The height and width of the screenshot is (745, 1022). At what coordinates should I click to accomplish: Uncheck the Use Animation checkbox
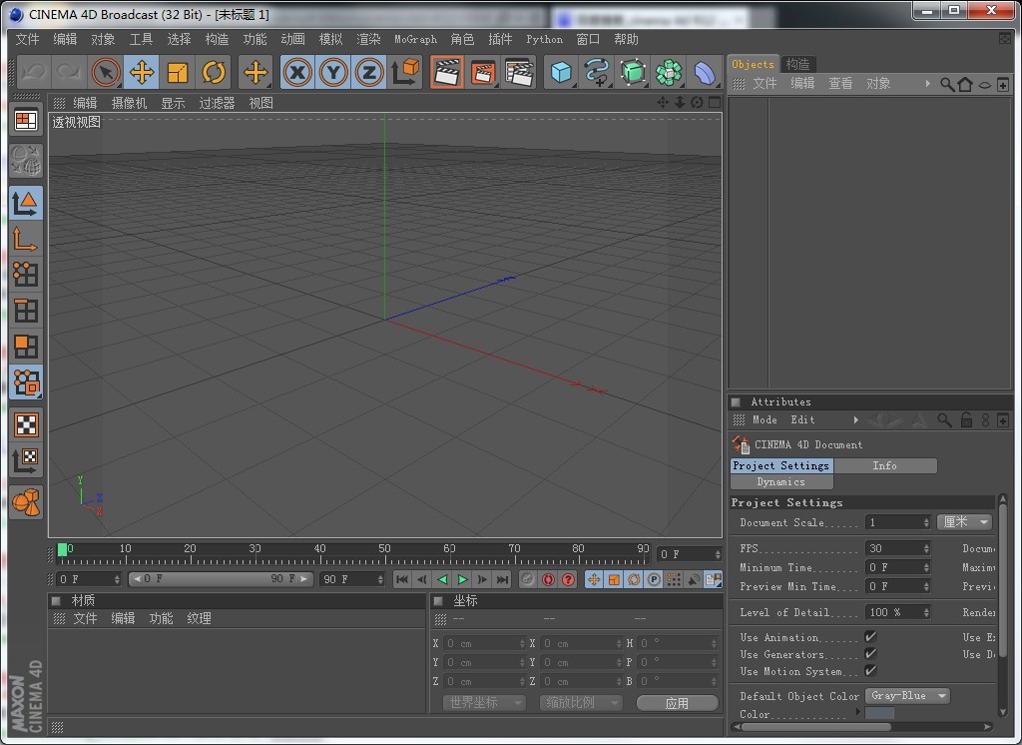click(869, 636)
